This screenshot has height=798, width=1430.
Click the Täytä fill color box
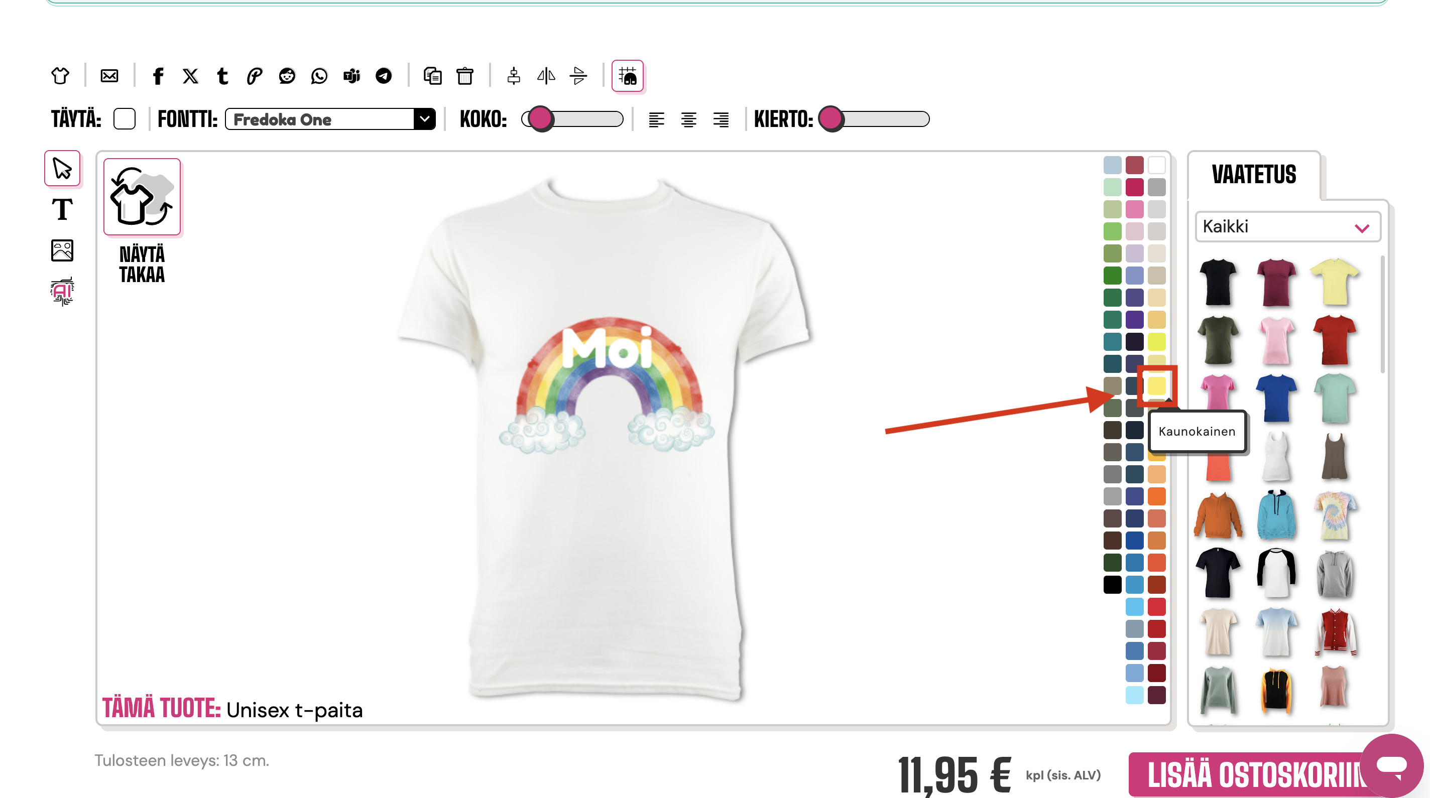click(x=125, y=119)
